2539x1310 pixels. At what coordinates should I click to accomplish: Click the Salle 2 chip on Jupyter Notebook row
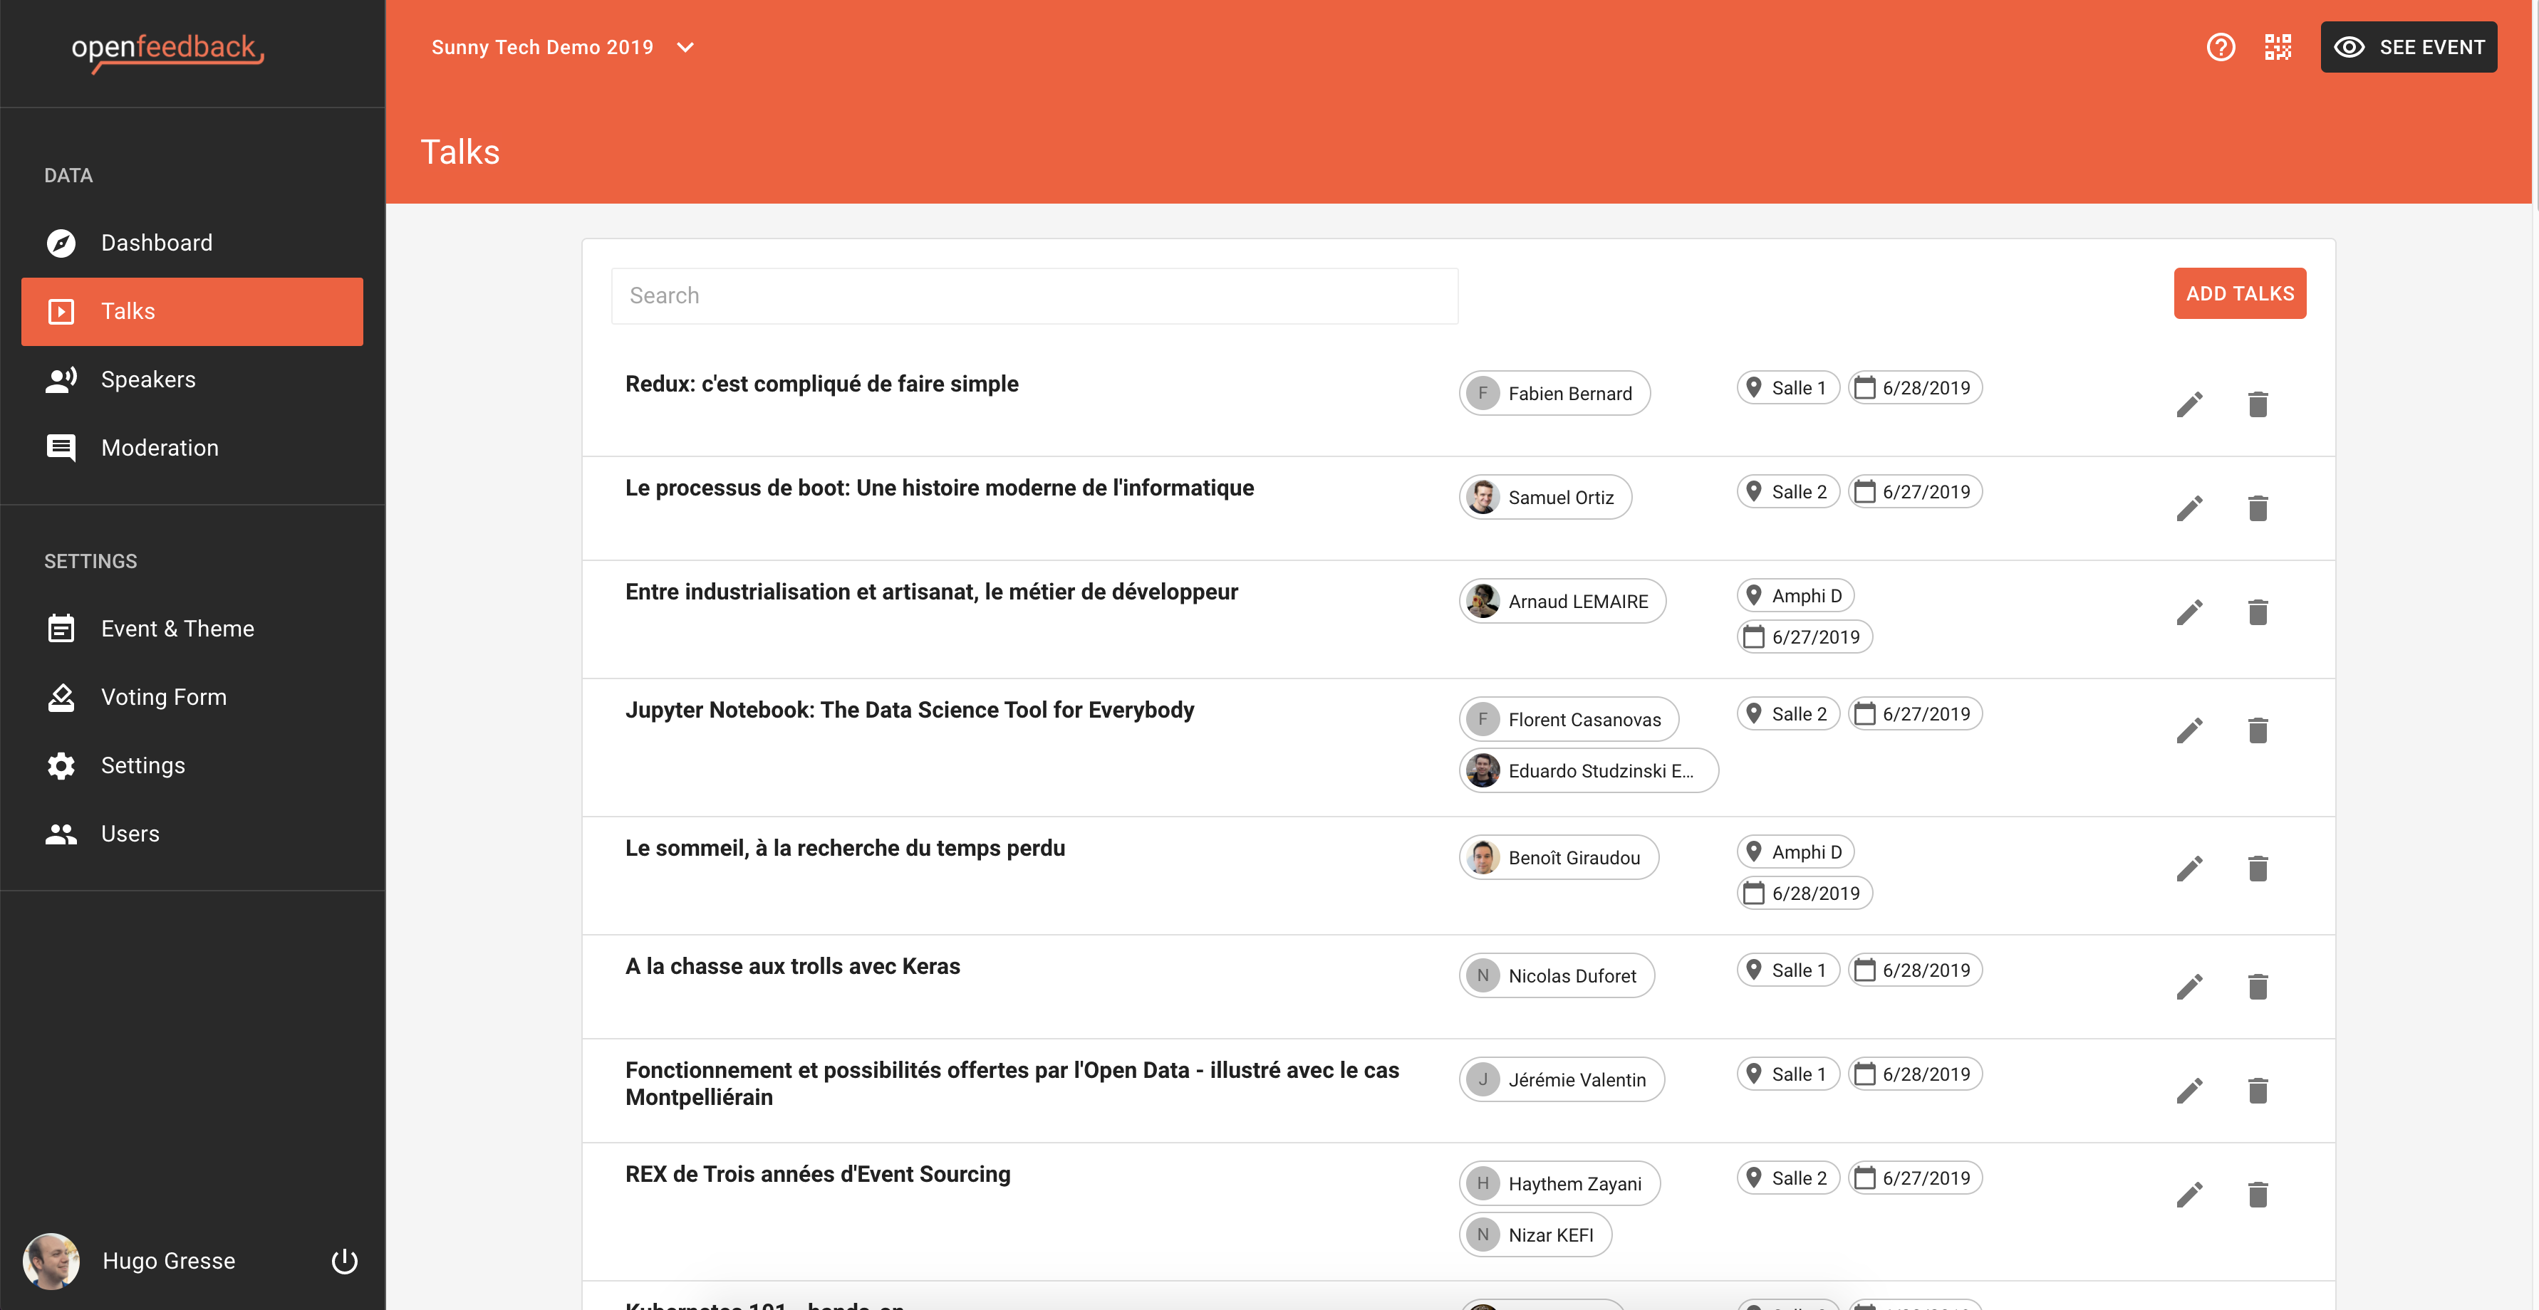pyautogui.click(x=1788, y=714)
